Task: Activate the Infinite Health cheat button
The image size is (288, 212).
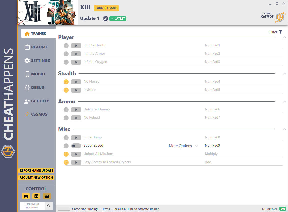Action: pyautogui.click(x=76, y=45)
